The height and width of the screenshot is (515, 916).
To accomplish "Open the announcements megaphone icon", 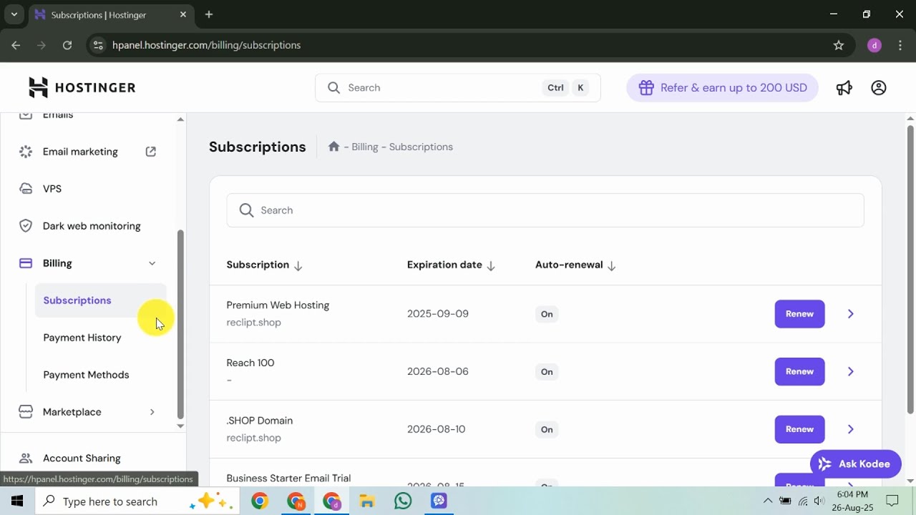I will coord(844,87).
